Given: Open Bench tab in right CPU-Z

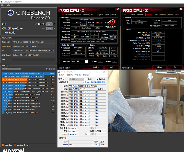Looking at the screenshot, I should pos(170,15).
